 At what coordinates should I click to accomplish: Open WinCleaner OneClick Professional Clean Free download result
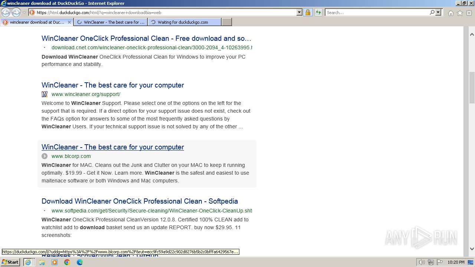(x=146, y=38)
